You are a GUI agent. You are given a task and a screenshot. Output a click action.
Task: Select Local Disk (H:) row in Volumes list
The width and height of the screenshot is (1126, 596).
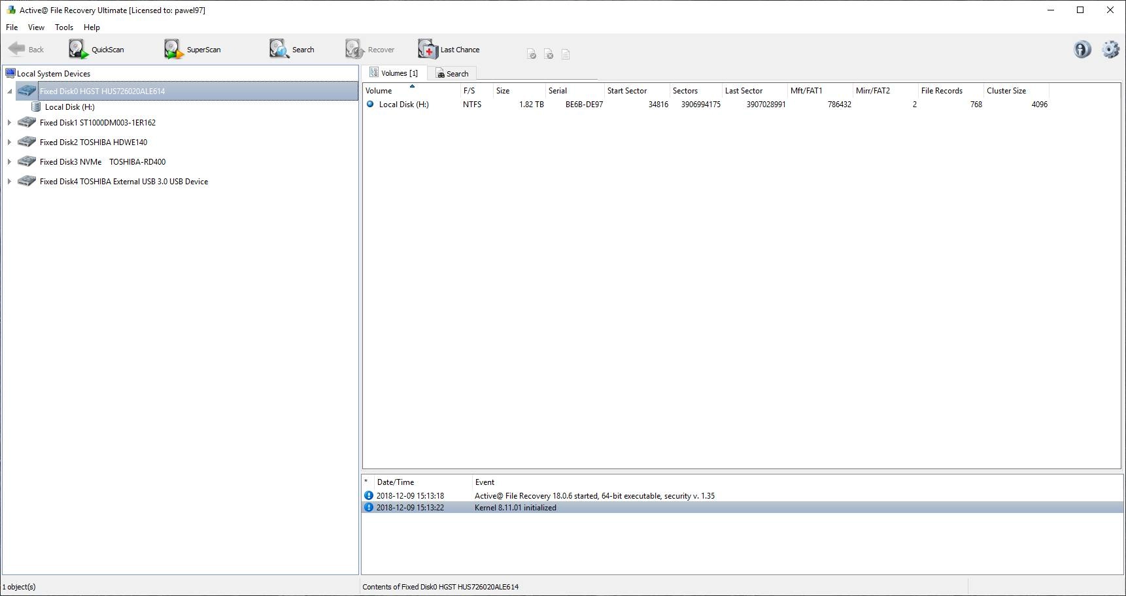coord(706,105)
